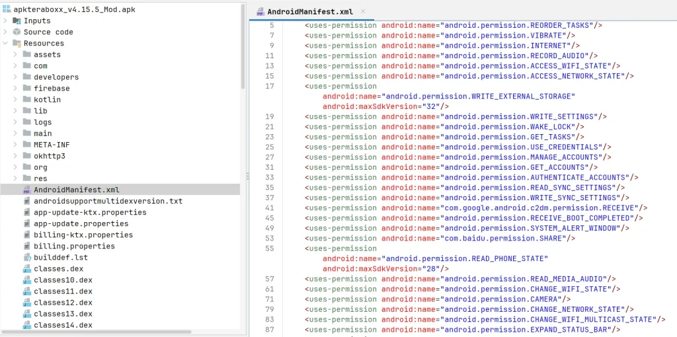Click the assets folder icon
The height and width of the screenshot is (337, 677).
(26, 54)
